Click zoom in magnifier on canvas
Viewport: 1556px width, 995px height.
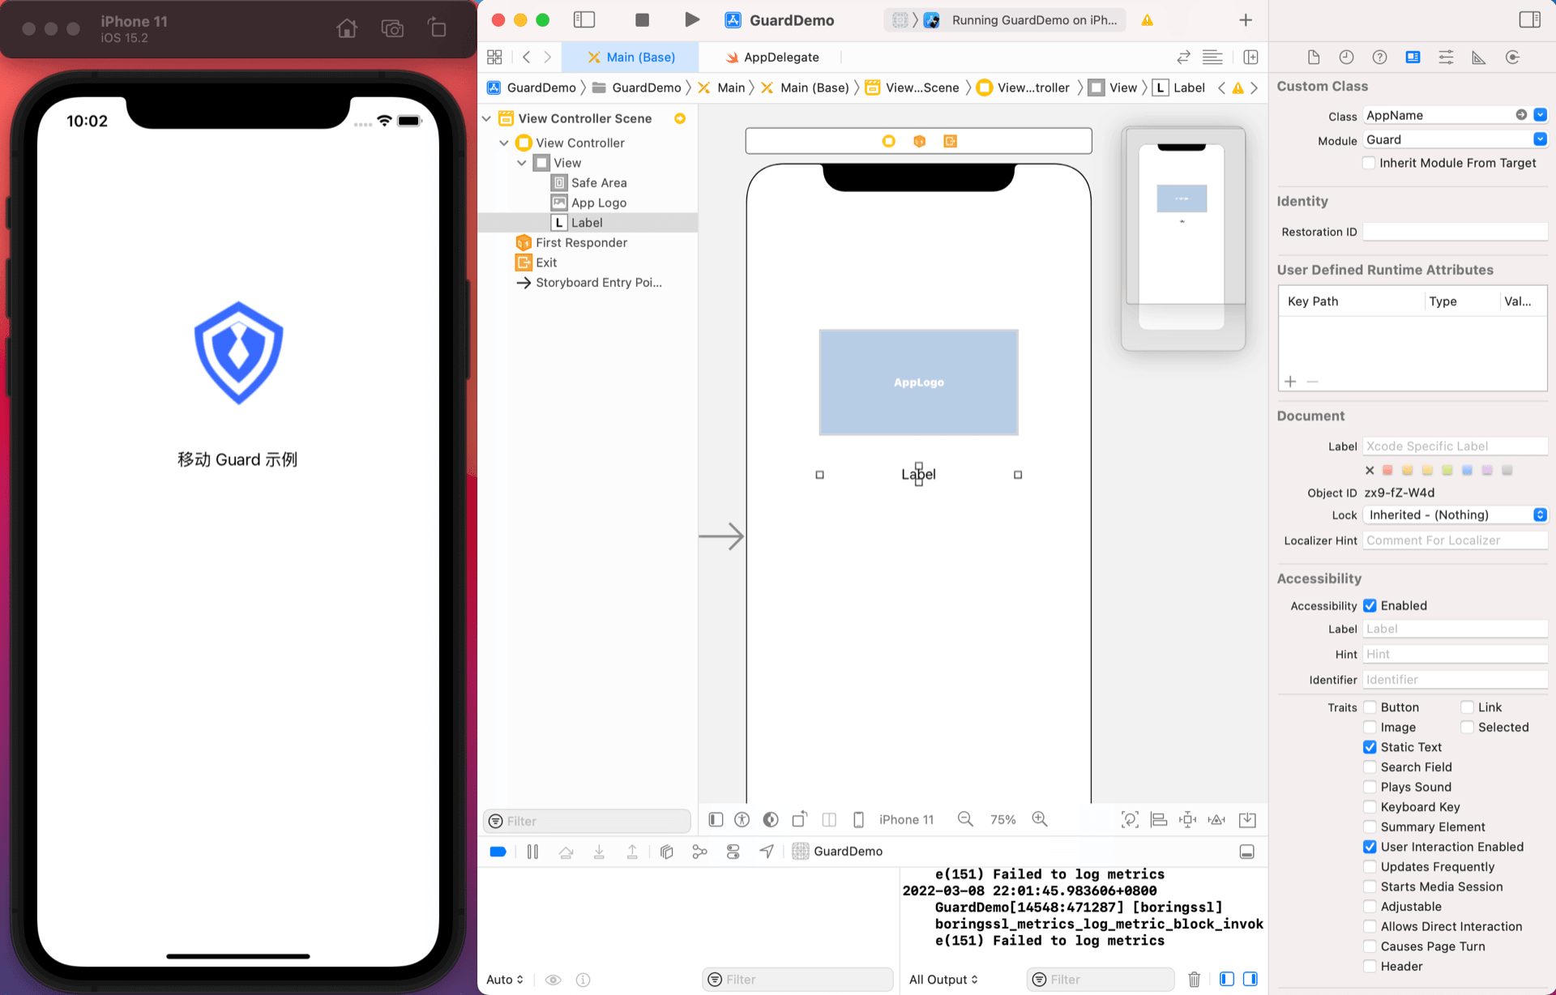coord(1040,819)
